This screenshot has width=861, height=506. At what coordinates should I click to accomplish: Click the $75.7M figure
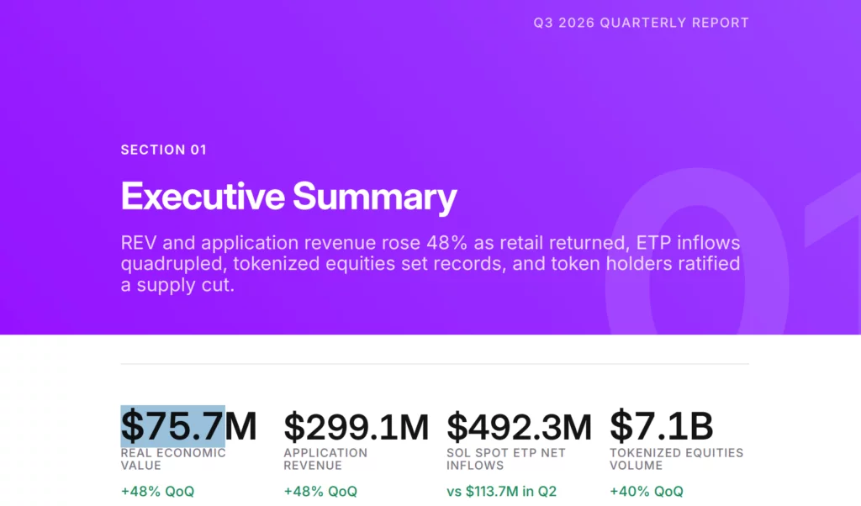189,426
